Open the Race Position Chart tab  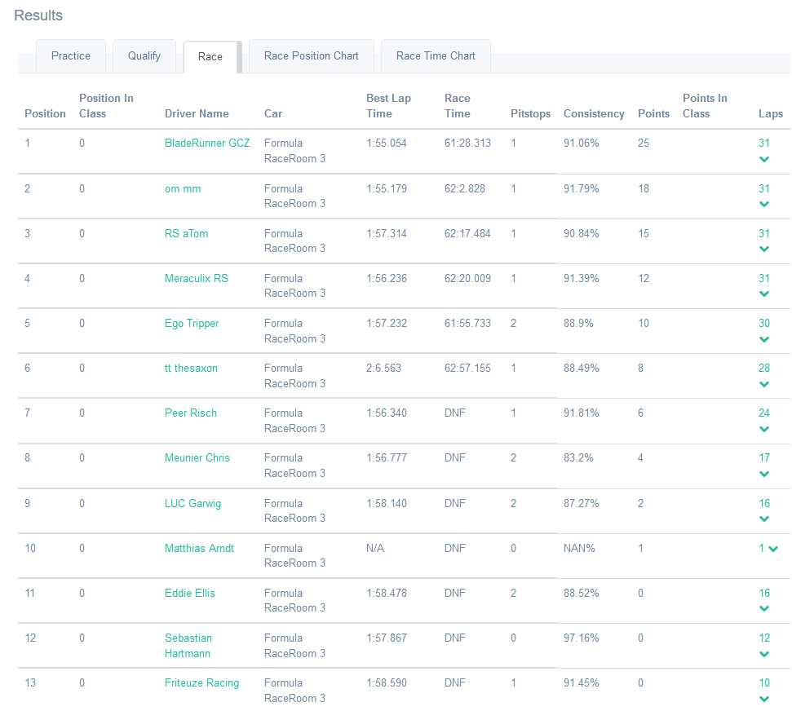[x=312, y=56]
